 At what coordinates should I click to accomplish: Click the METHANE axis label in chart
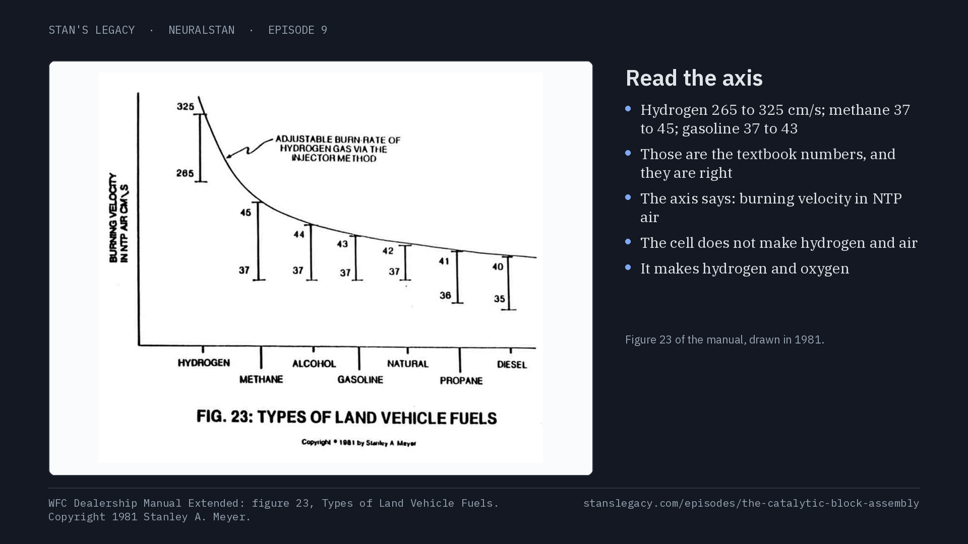[261, 379]
